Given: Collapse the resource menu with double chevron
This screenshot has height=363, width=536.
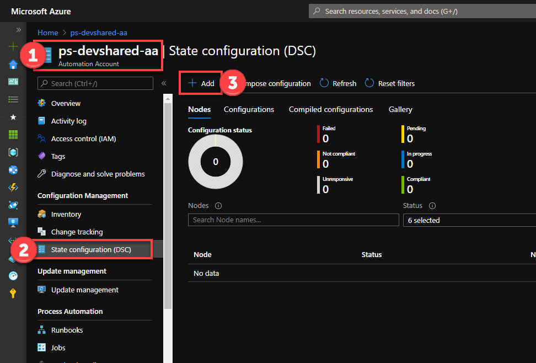Looking at the screenshot, I should pyautogui.click(x=164, y=83).
